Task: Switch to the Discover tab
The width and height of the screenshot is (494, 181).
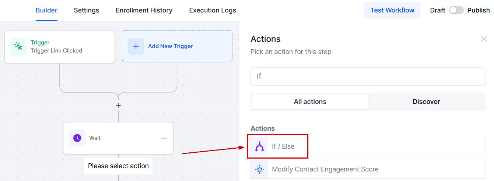Action: tap(426, 102)
